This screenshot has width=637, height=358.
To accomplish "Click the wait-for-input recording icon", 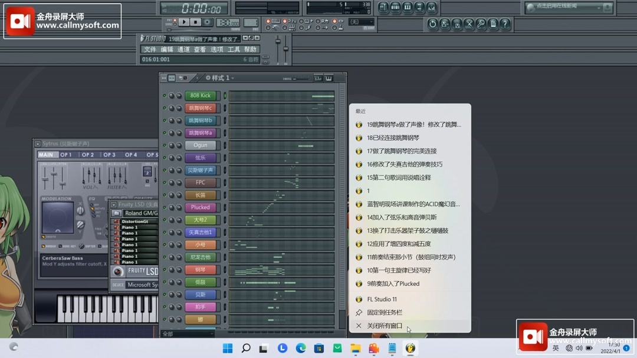I will click(x=291, y=28).
